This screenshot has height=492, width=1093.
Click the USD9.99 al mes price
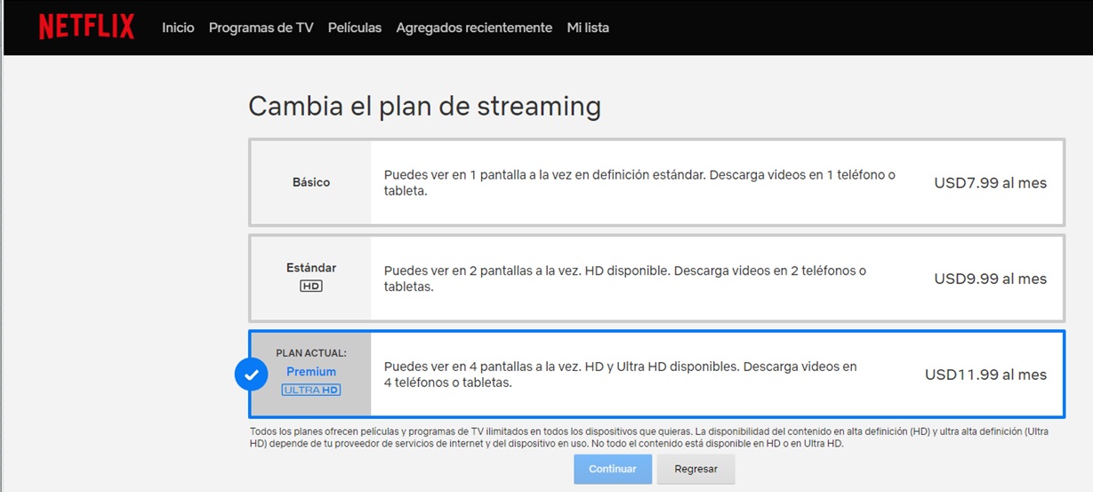[990, 278]
